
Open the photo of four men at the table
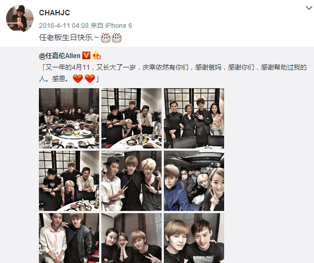tap(132, 118)
